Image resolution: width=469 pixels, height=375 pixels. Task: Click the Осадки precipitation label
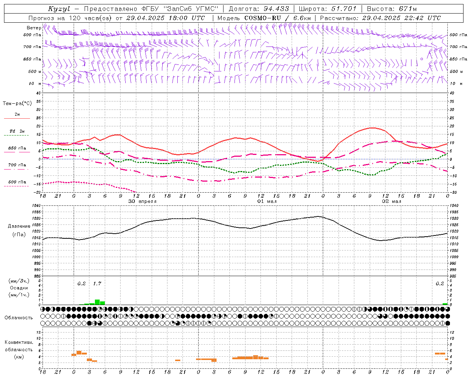click(19, 288)
